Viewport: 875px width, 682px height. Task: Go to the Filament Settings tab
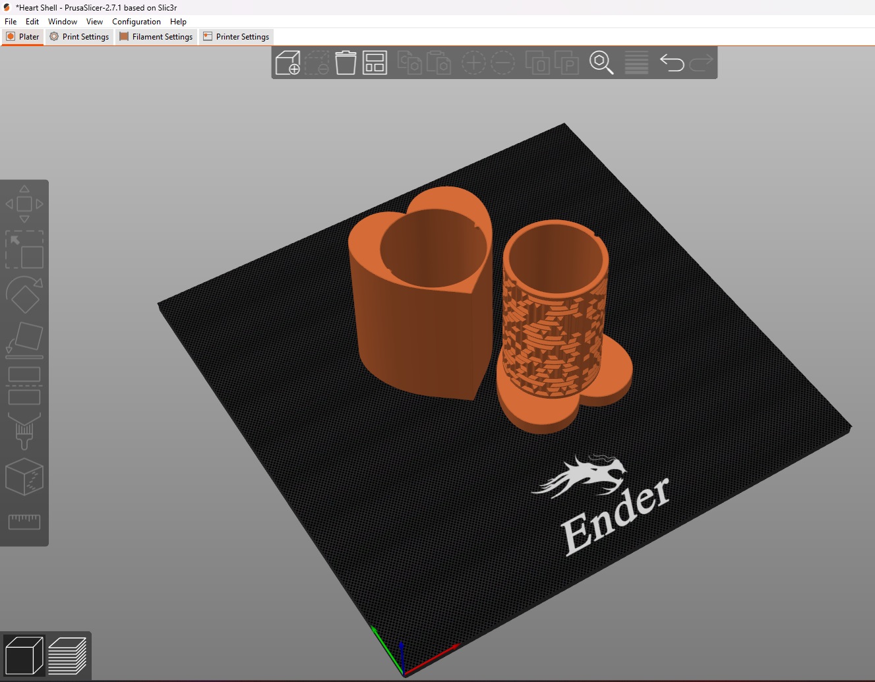click(x=156, y=37)
